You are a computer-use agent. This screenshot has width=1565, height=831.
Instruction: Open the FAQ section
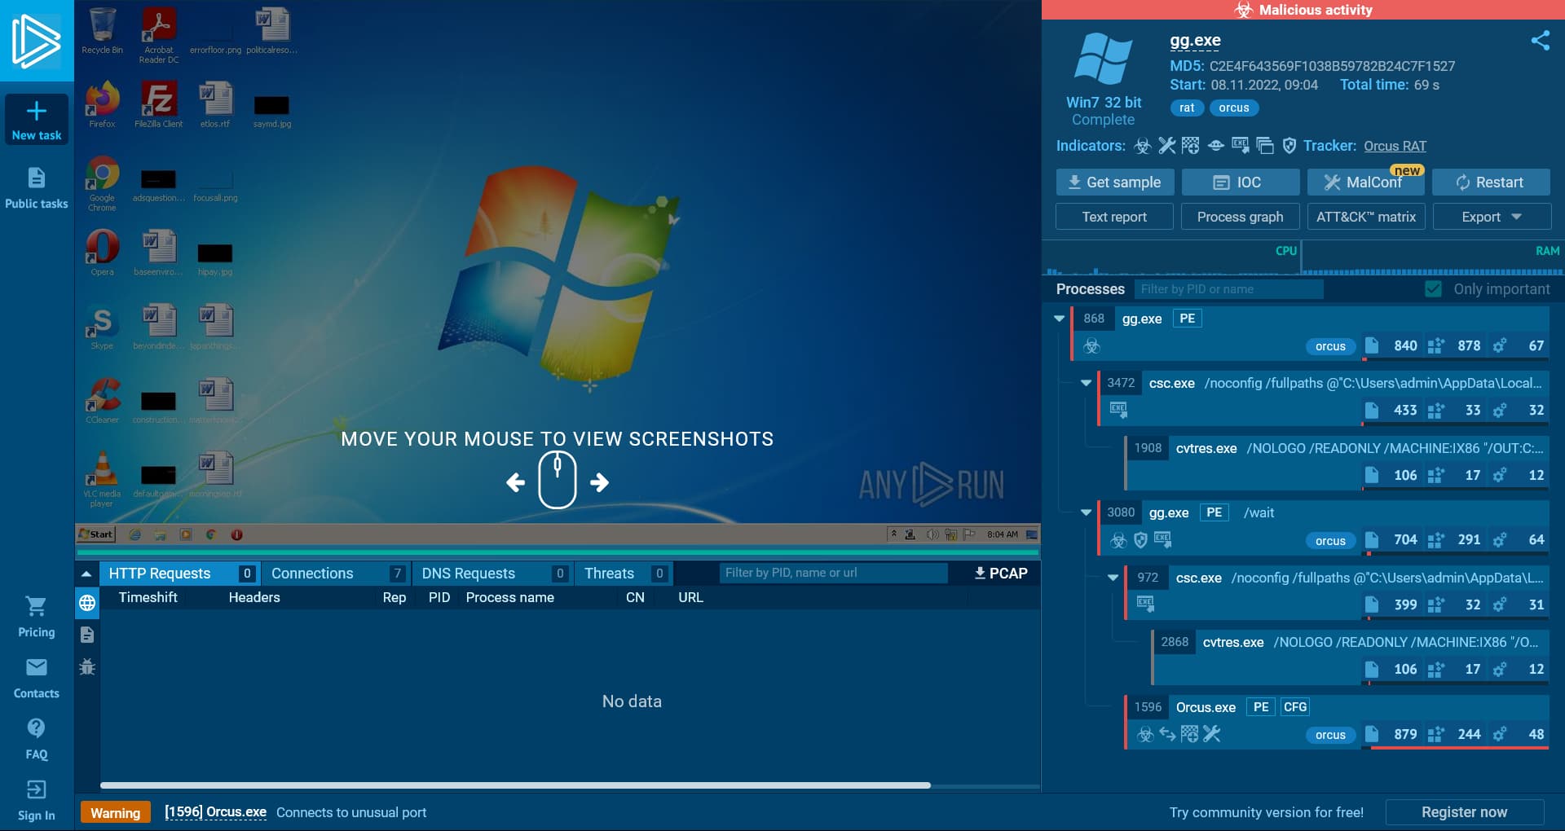click(37, 739)
